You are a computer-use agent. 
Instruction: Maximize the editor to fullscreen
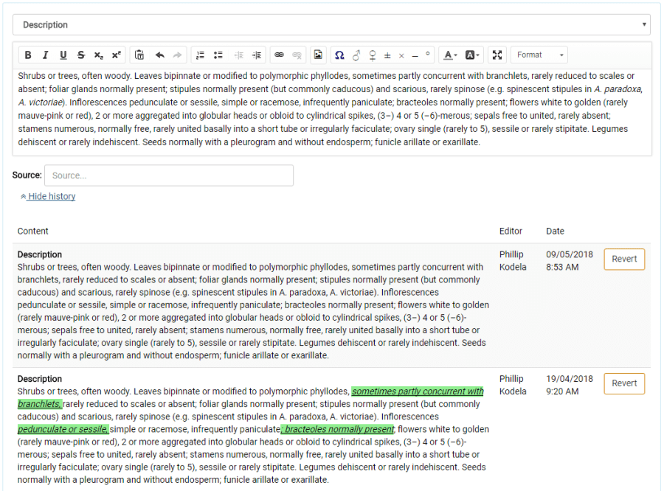[x=497, y=55]
